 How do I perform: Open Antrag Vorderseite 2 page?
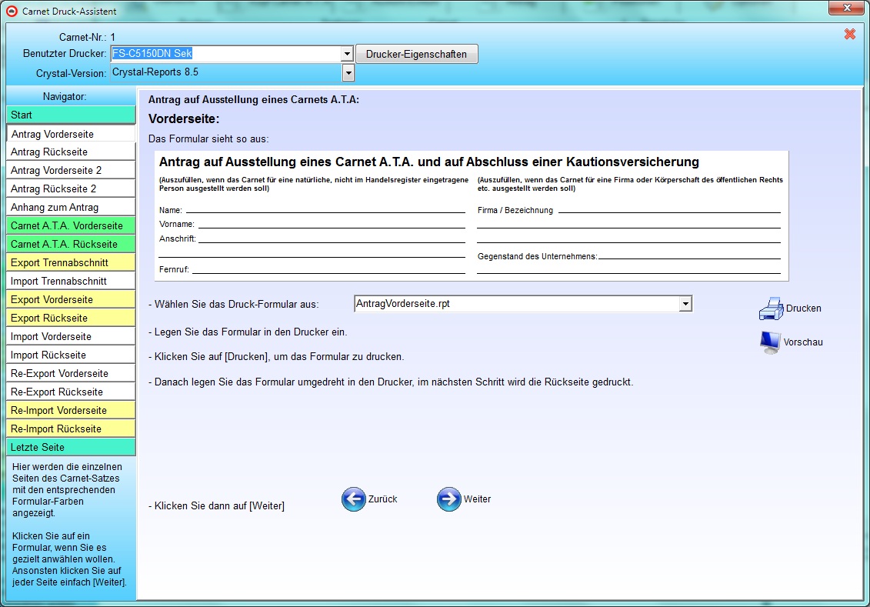click(x=71, y=170)
